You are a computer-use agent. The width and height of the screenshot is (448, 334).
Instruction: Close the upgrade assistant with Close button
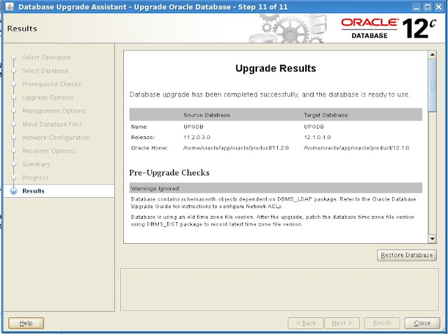pyautogui.click(x=422, y=323)
